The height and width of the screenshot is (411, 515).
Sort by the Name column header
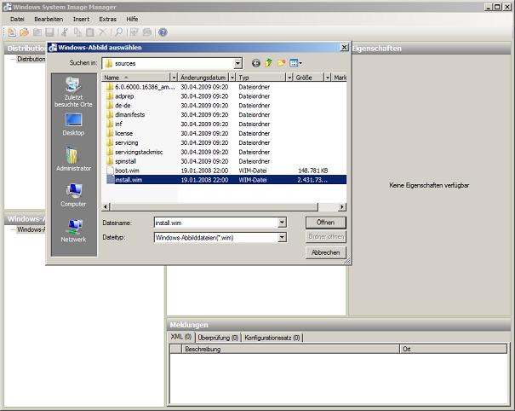(x=136, y=78)
